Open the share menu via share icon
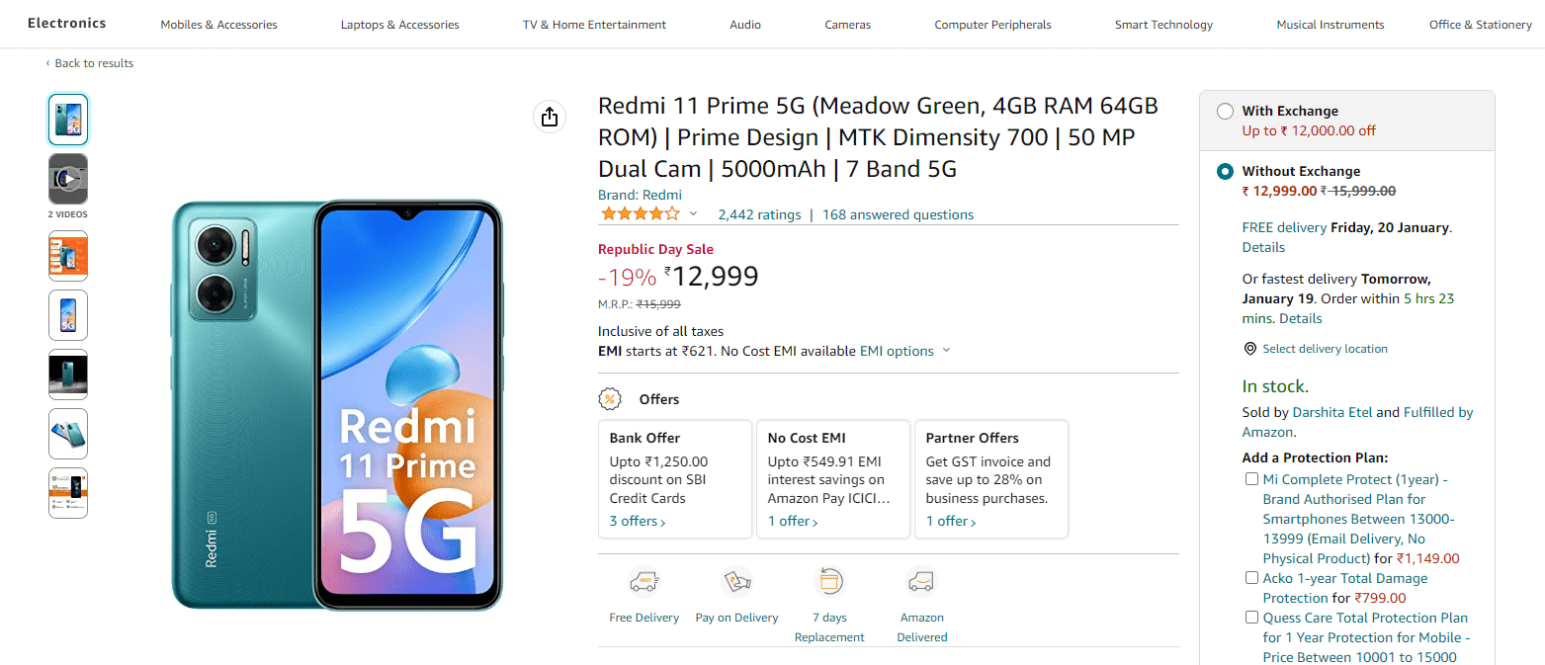 point(550,116)
